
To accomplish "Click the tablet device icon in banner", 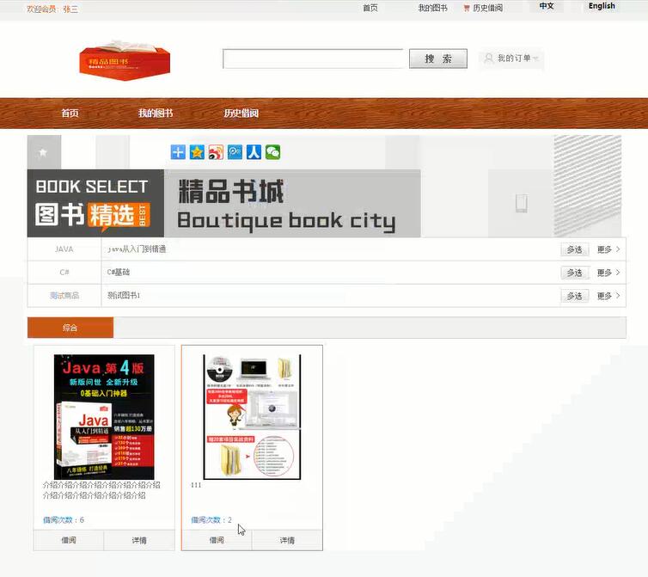I will click(x=522, y=203).
